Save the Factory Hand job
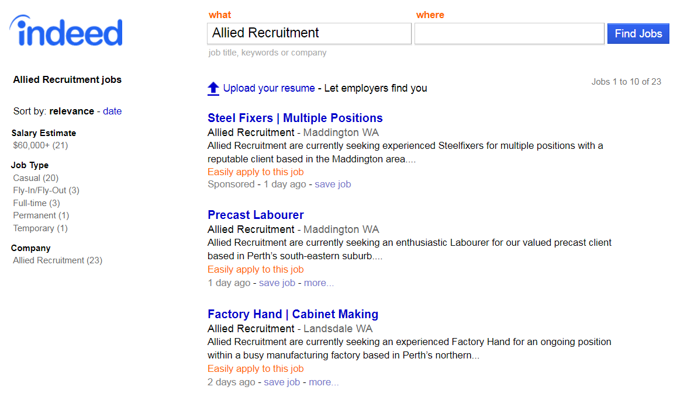The height and width of the screenshot is (397, 677). [282, 382]
